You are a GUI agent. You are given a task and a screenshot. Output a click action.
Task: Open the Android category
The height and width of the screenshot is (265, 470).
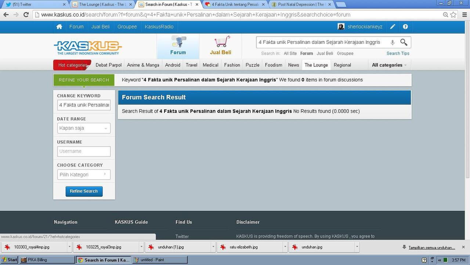pyautogui.click(x=173, y=65)
